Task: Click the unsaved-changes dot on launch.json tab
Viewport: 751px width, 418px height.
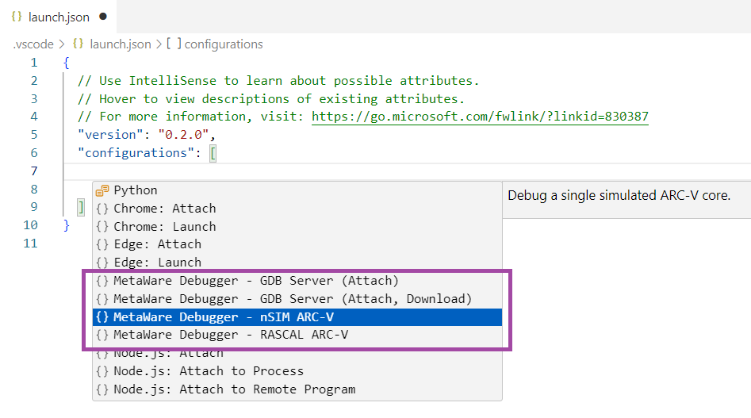Action: pyautogui.click(x=103, y=17)
